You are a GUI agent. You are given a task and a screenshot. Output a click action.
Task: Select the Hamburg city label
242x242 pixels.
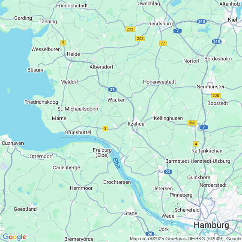[x=211, y=225]
